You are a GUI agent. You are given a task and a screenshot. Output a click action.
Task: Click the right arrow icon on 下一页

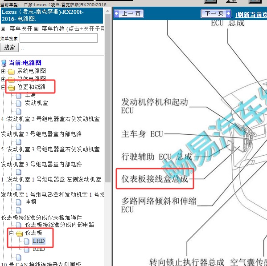(228, 13)
